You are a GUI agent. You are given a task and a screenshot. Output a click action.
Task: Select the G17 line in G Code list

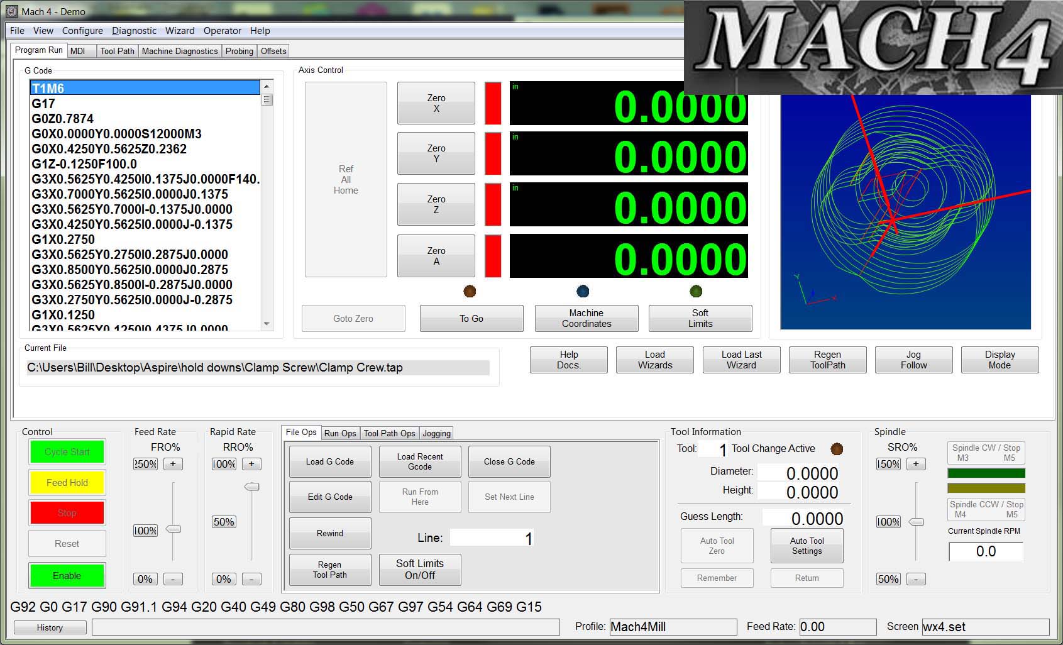pyautogui.click(x=145, y=103)
